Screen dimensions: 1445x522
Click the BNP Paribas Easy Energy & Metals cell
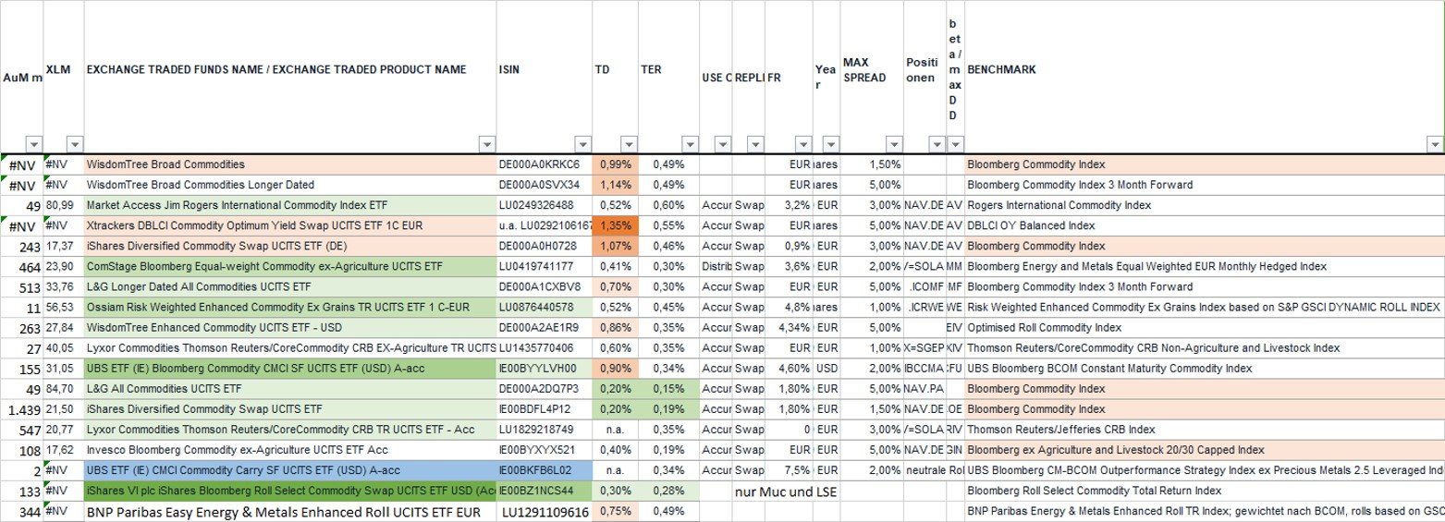point(289,512)
